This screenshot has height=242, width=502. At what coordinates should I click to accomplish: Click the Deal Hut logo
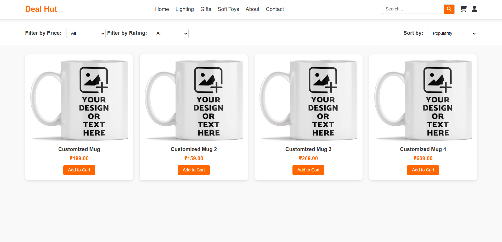[x=41, y=9]
